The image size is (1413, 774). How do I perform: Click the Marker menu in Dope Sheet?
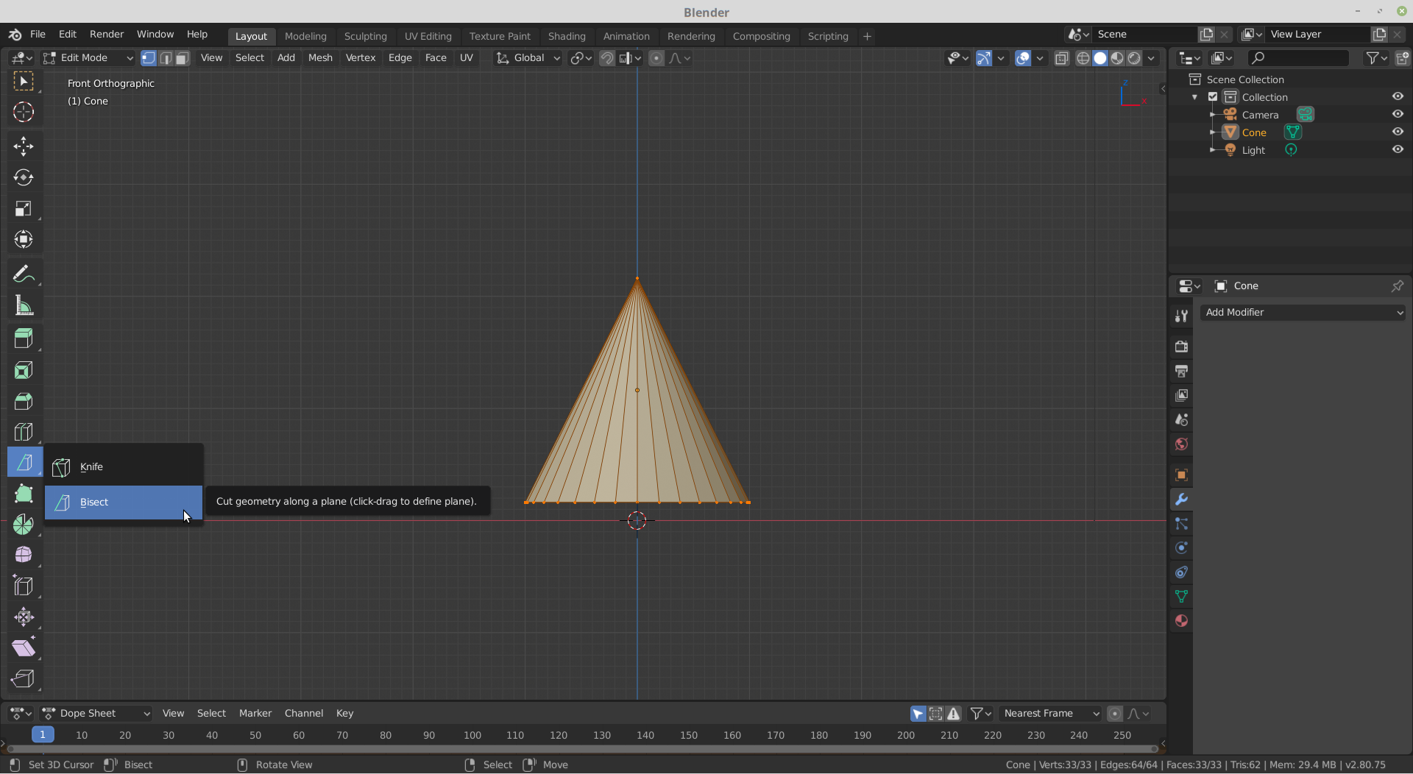pyautogui.click(x=255, y=714)
